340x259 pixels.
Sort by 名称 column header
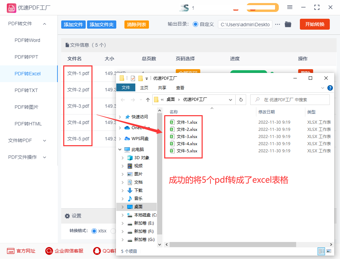[174, 112]
